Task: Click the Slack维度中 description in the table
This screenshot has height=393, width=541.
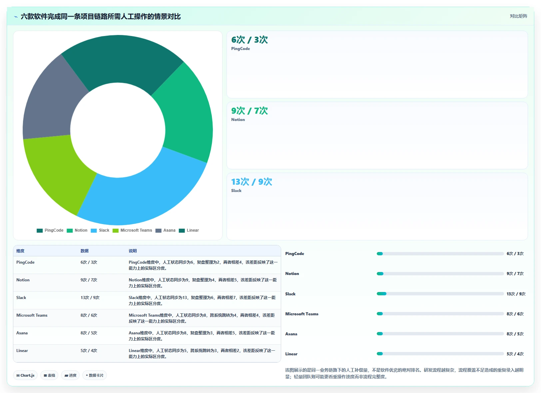Action: 202,301
